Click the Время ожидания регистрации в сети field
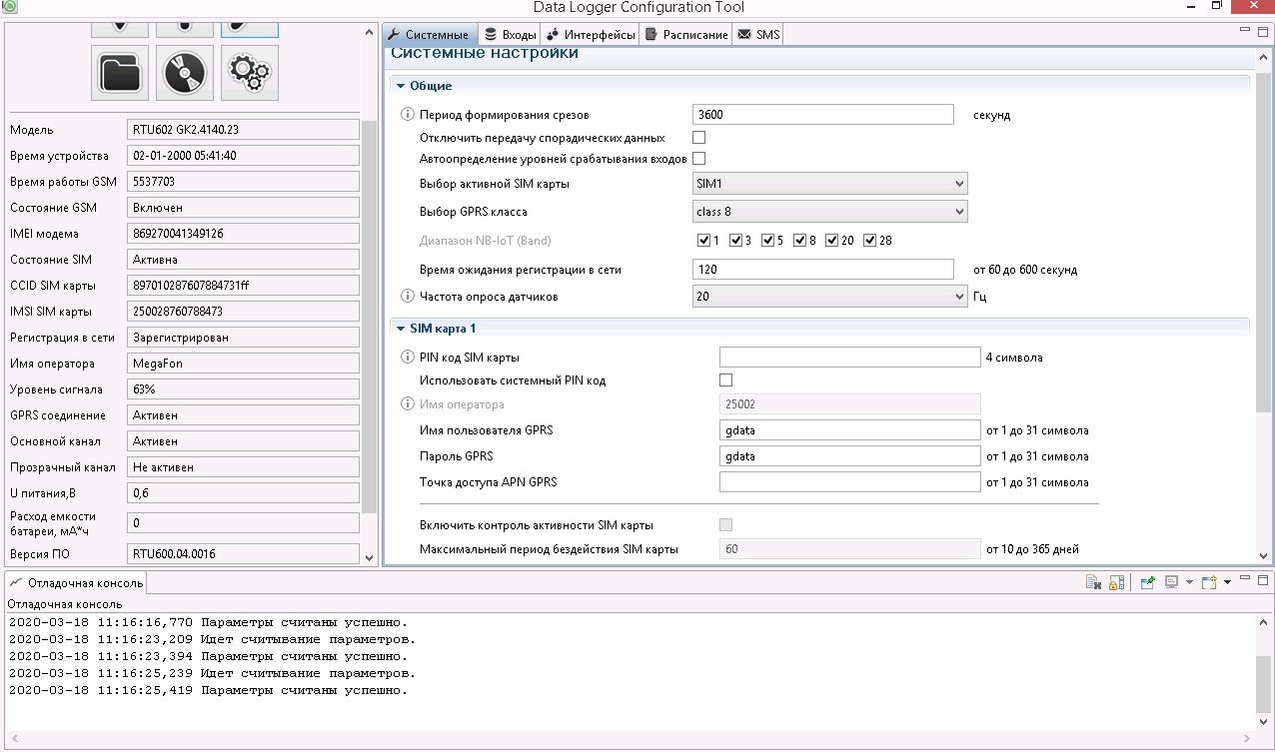Screen dimensions: 1275x752 coord(823,270)
